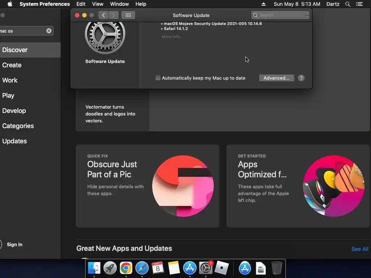
Task: Click the Advanced... button
Action: (x=276, y=78)
